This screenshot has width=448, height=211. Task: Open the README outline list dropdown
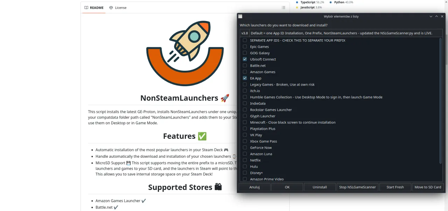(283, 7)
